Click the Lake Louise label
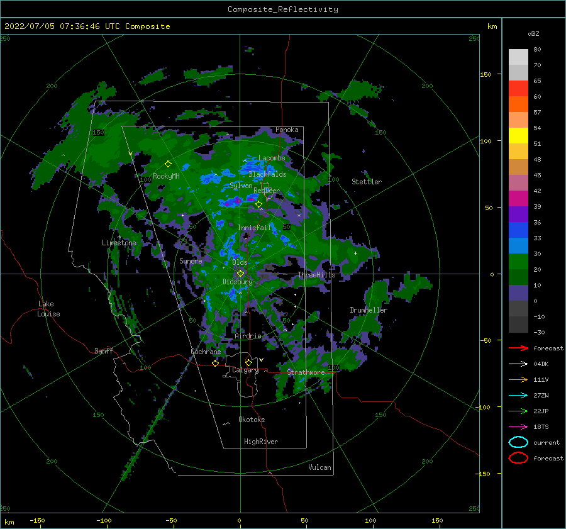566x529 pixels. coord(49,309)
